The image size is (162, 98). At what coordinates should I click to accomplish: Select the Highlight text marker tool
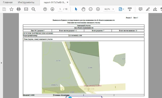[x=148, y=9]
